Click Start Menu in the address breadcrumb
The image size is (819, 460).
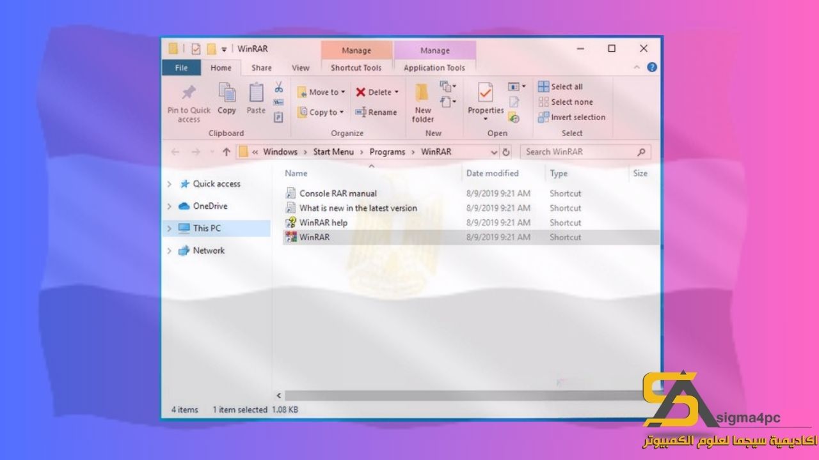coord(333,152)
